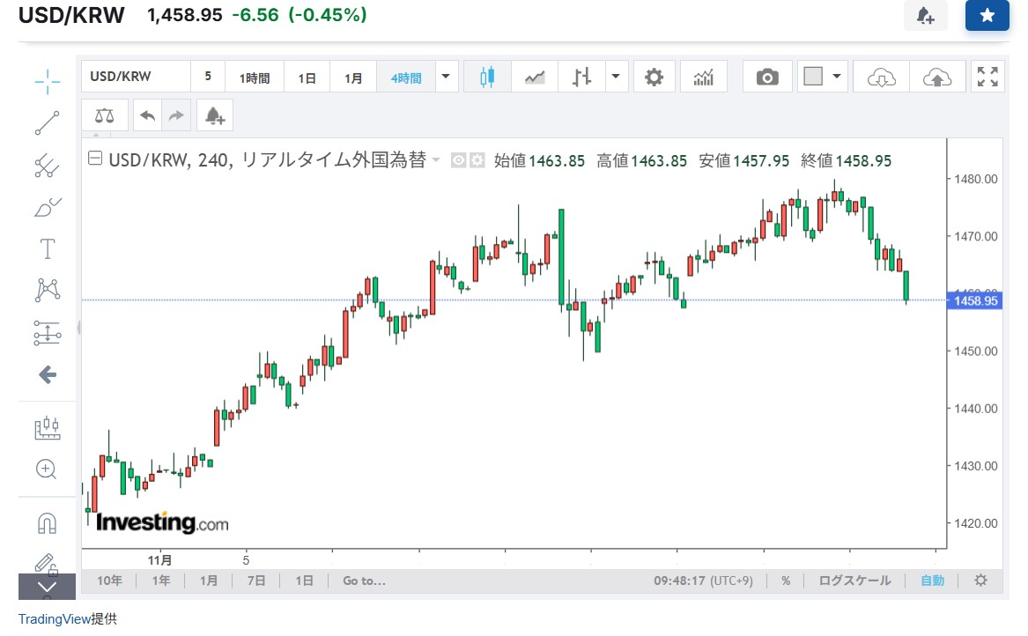
Task: Select the trend line drawing tool
Action: point(47,123)
